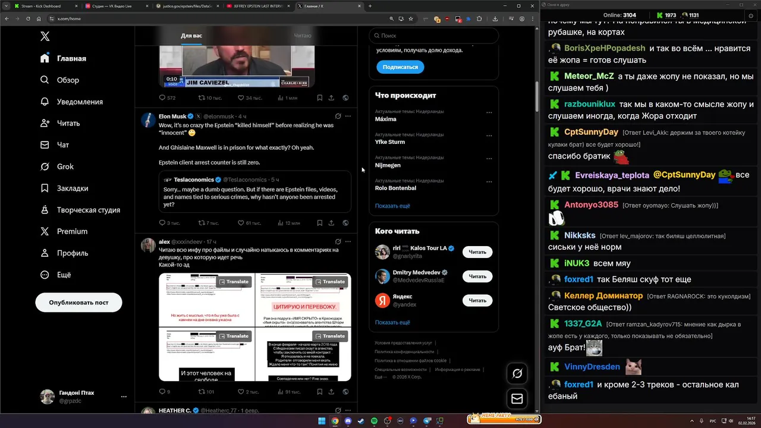Repost the Elon Musk post
Screen dimensions: 761x428
pos(202,223)
